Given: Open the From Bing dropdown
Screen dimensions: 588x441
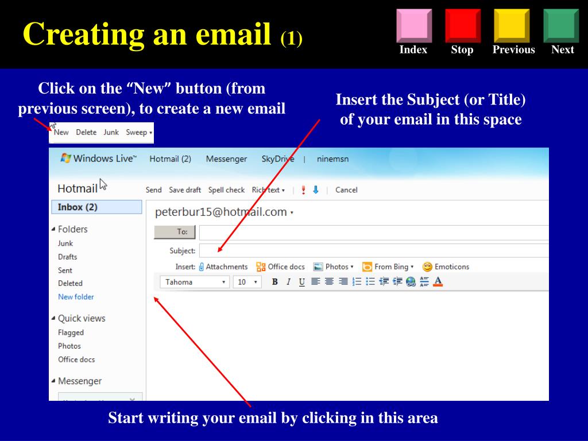Looking at the screenshot, I should pos(388,266).
